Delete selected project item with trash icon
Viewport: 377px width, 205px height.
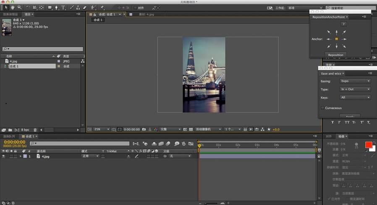click(35, 130)
